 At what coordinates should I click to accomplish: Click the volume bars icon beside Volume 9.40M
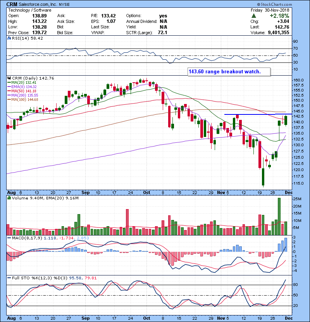pos(9,198)
